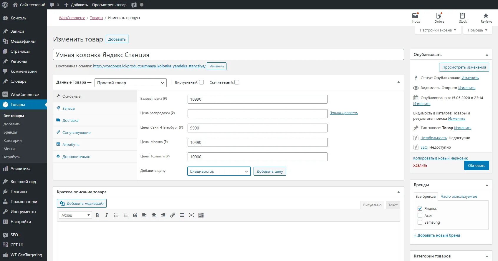Align text right

163,215
